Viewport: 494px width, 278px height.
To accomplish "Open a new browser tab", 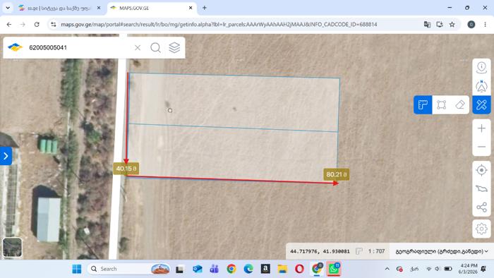I will [205, 8].
